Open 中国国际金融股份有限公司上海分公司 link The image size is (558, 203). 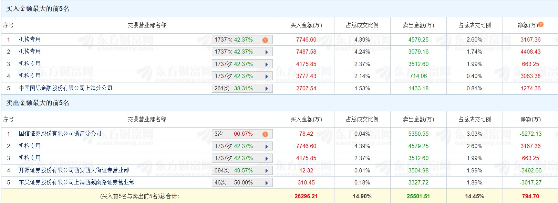click(65, 88)
